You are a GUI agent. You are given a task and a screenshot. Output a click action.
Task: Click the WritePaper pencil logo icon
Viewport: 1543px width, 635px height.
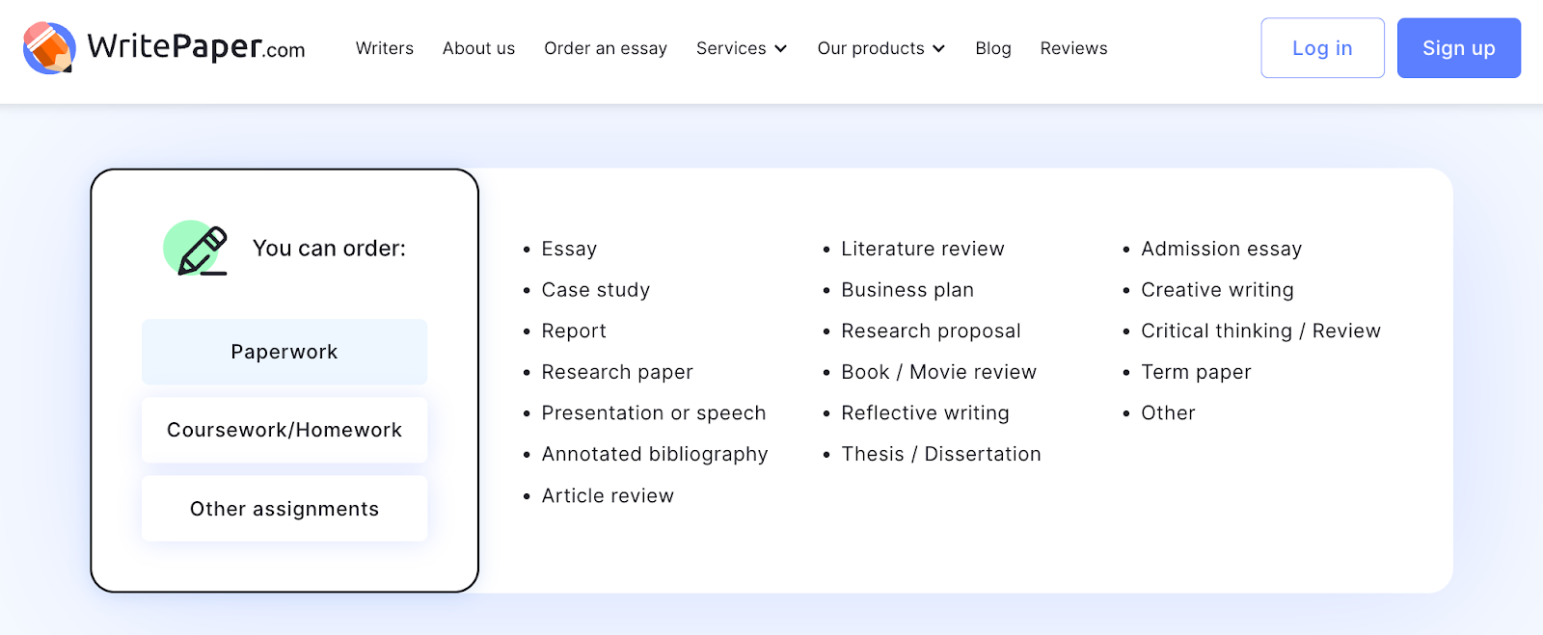pyautogui.click(x=49, y=48)
